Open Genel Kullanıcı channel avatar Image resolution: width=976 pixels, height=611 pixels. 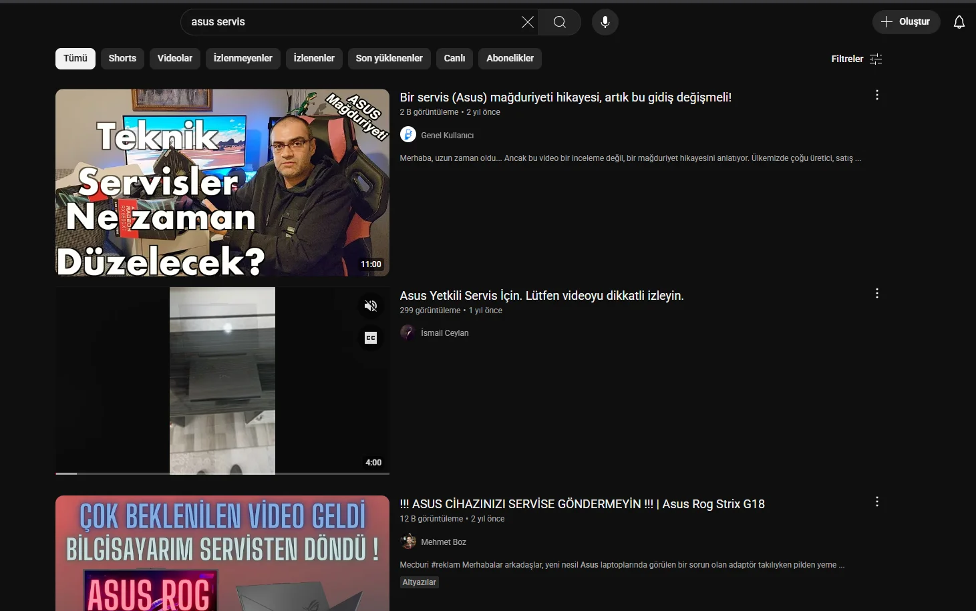408,135
